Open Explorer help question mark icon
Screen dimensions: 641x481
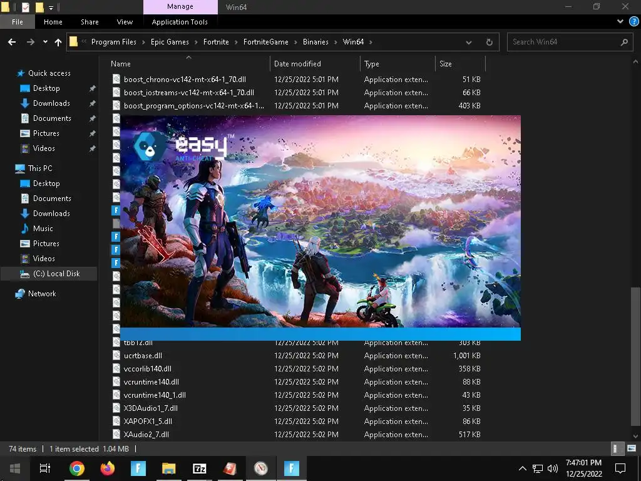pos(634,22)
